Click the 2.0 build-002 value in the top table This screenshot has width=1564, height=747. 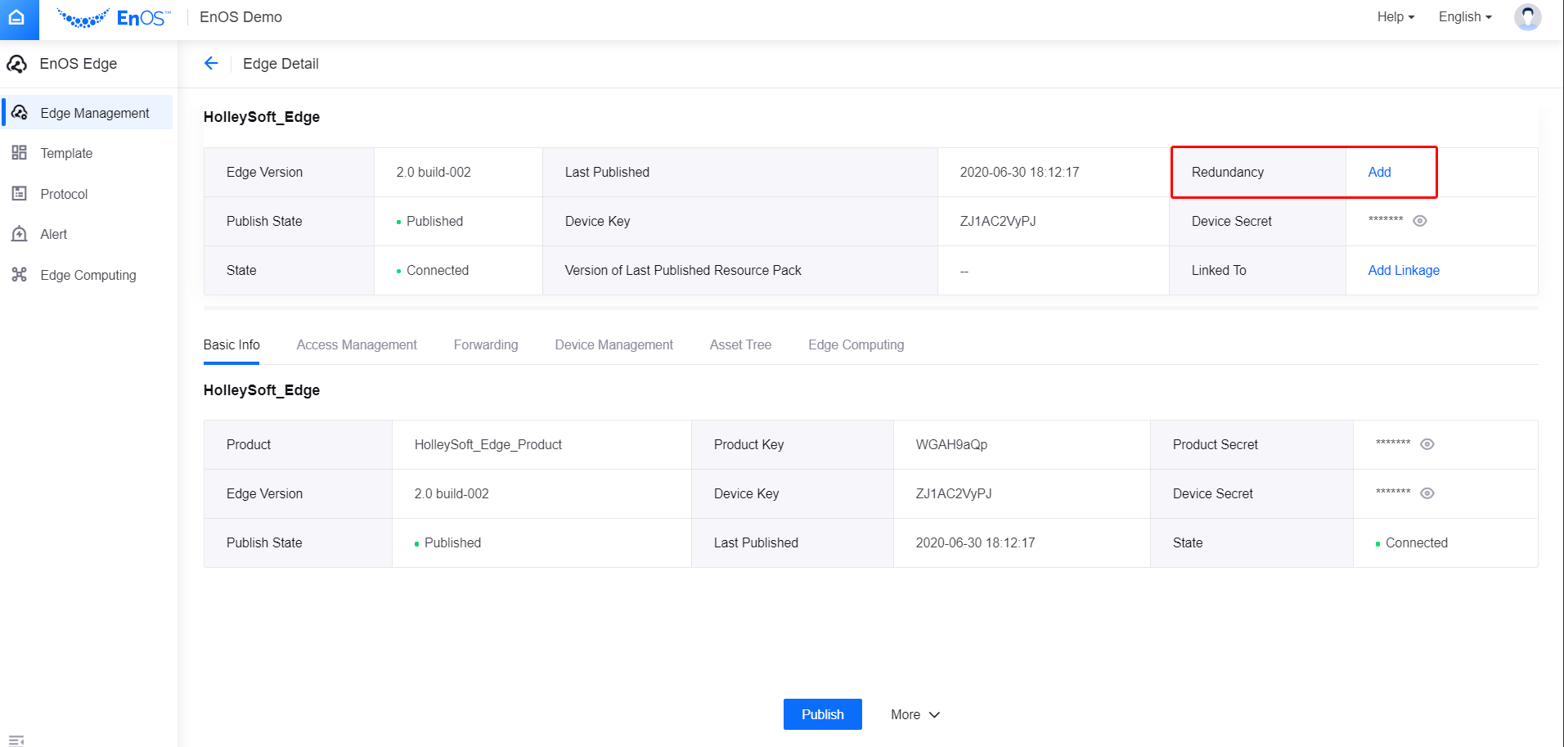point(434,172)
